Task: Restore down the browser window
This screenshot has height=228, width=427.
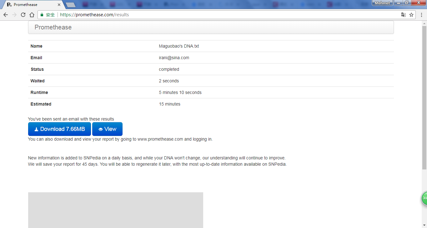Action: click(406, 3)
